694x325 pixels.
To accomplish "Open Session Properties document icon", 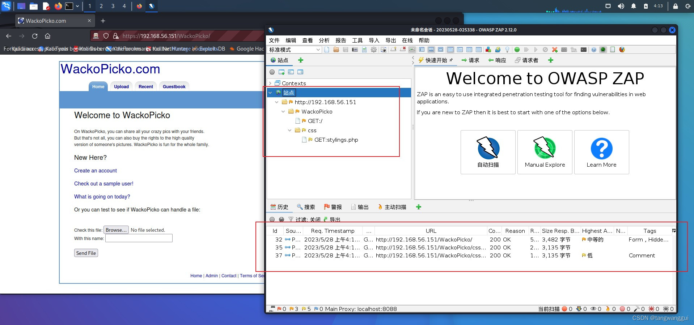I will click(364, 50).
